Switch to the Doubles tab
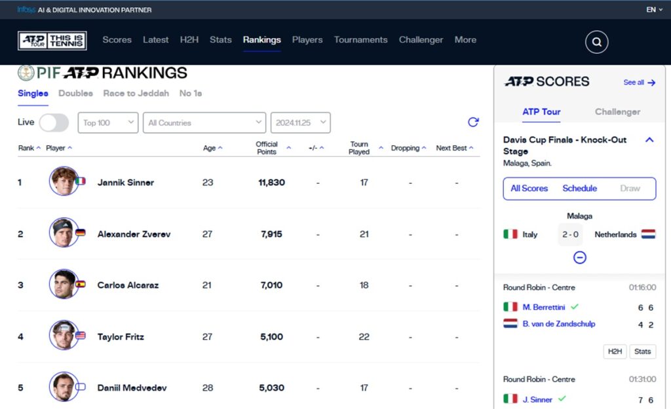This screenshot has width=671, height=409. click(75, 93)
